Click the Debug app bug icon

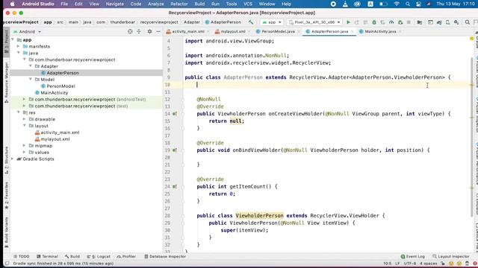[374, 22]
